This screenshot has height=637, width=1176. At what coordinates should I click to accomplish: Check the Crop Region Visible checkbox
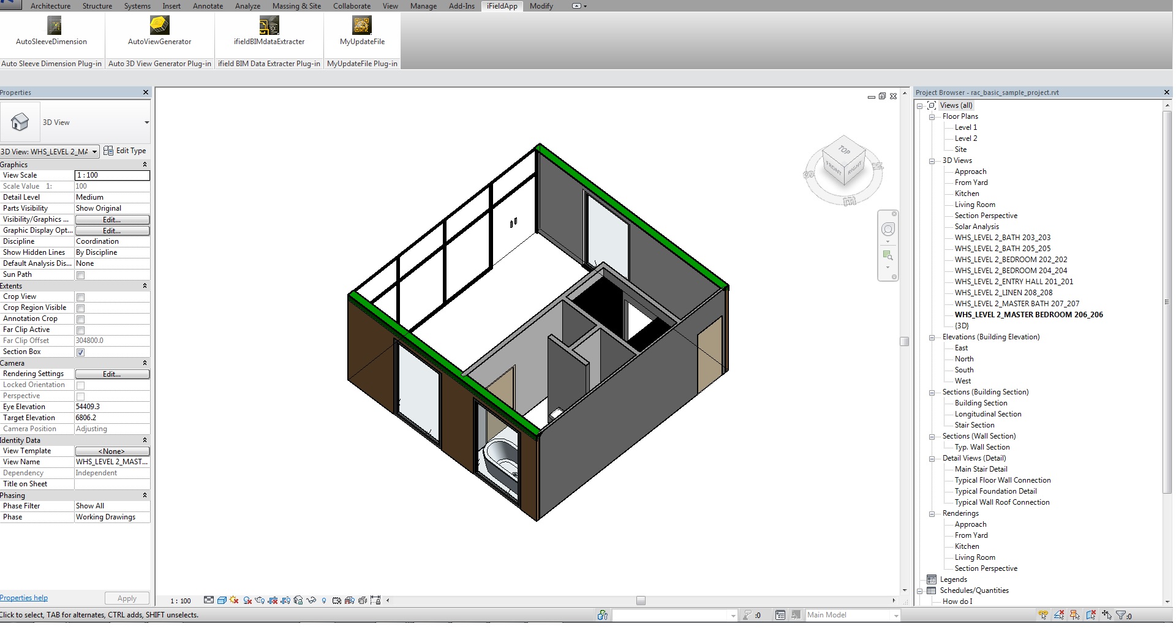click(80, 308)
